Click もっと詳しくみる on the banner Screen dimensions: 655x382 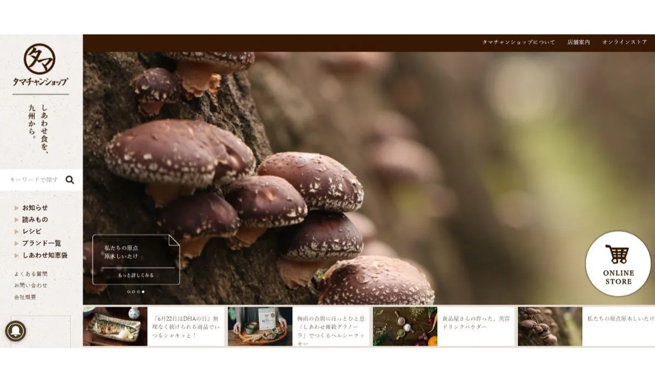tap(136, 276)
